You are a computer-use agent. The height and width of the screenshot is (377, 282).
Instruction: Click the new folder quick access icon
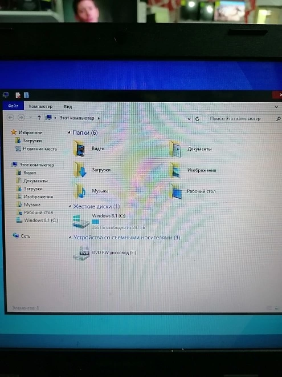tap(26, 95)
